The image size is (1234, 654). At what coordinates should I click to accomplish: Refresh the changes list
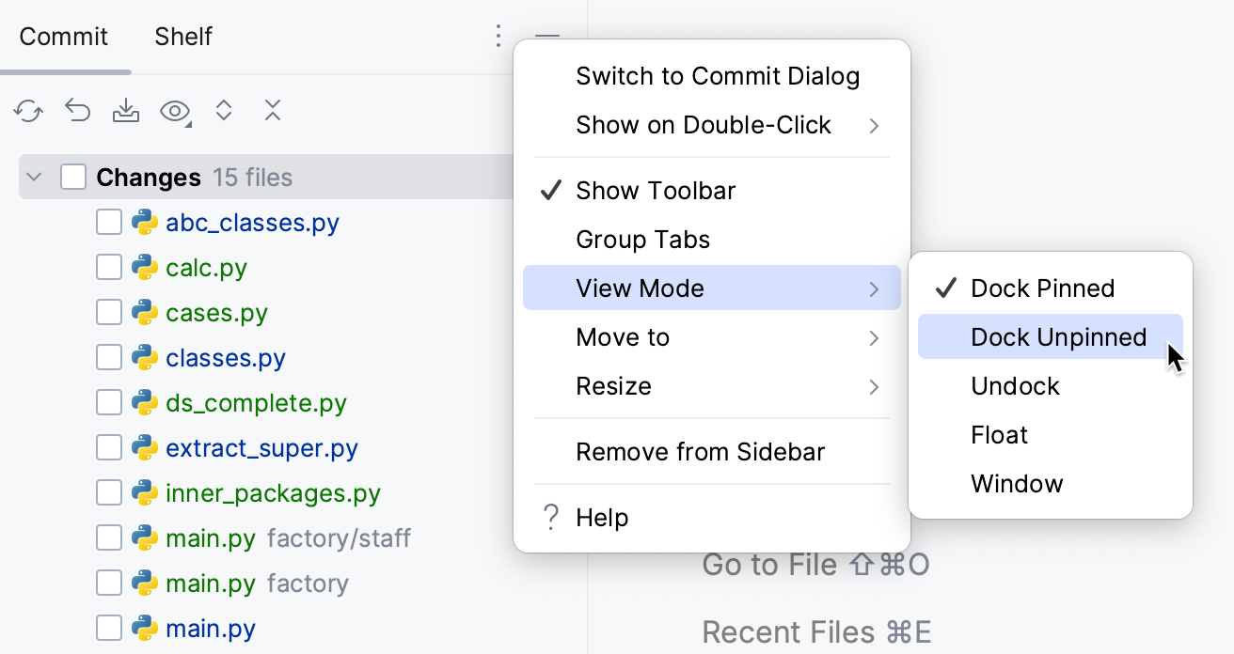[x=28, y=110]
